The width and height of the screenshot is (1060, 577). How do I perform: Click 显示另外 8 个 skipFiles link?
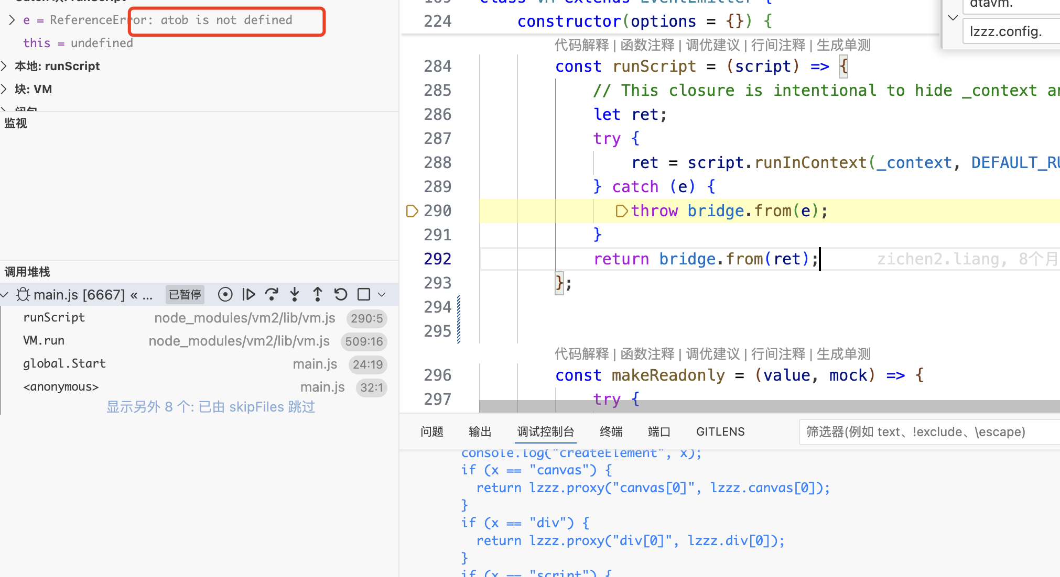(x=211, y=407)
